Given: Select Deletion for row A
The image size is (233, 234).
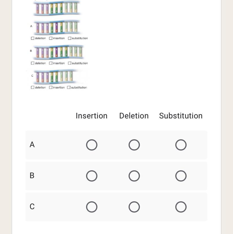Looking at the screenshot, I should coord(134,145).
